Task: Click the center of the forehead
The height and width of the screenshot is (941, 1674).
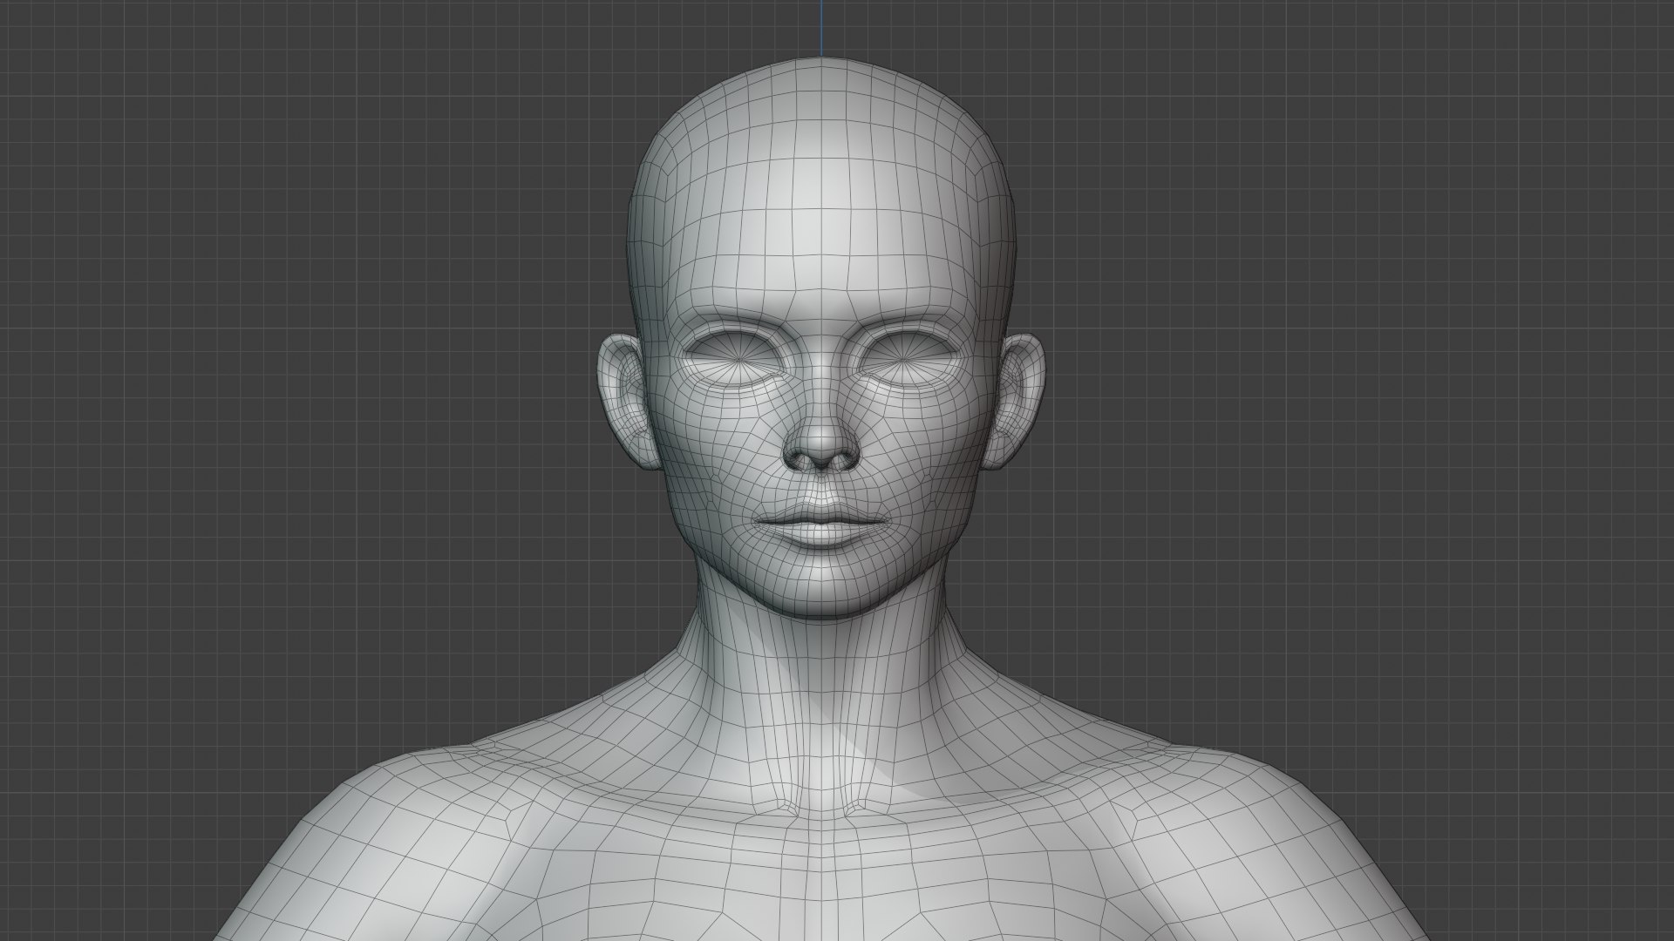Action: coord(820,253)
